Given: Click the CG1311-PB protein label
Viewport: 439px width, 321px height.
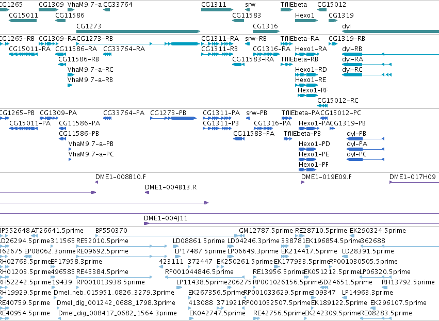Looking at the screenshot, I should (x=221, y=123).
